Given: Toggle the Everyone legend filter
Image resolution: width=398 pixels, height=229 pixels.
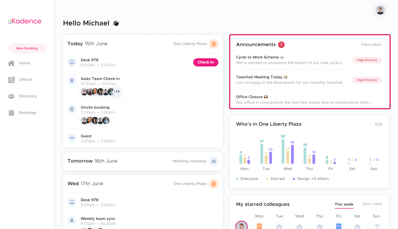Looking at the screenshot, I should (x=247, y=179).
